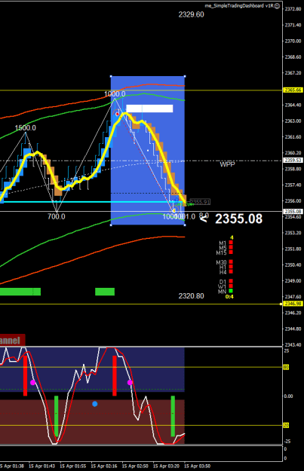This screenshot has height=471, width=304.
Task: Select the left green signal bar in oscillator
Action: click(57, 416)
